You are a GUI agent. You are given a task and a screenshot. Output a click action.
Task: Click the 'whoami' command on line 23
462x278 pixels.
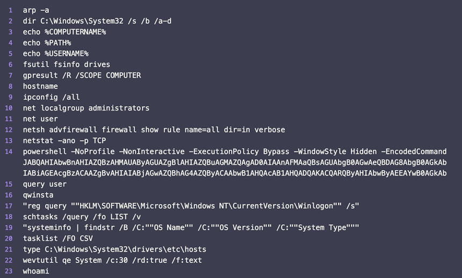pos(36,271)
